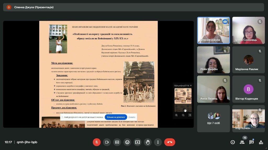The width and height of the screenshot is (268, 150).
Task: Open the emoji reactions picker
Action: point(127,142)
